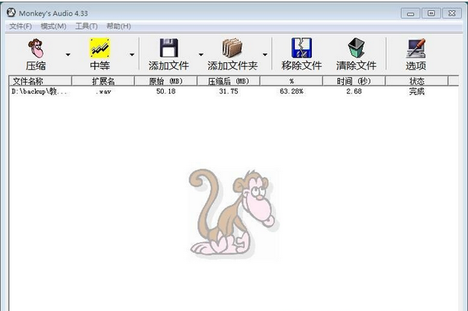Click the Clear Files (清除文件) trash bin icon
Screen dimensions: 468x311
click(356, 48)
